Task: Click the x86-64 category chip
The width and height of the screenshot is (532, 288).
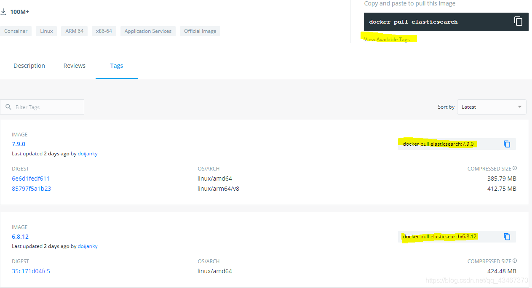Action: point(104,31)
